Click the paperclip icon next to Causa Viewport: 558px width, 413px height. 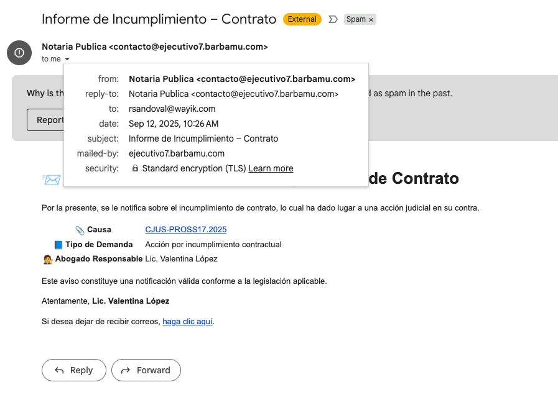coord(80,230)
